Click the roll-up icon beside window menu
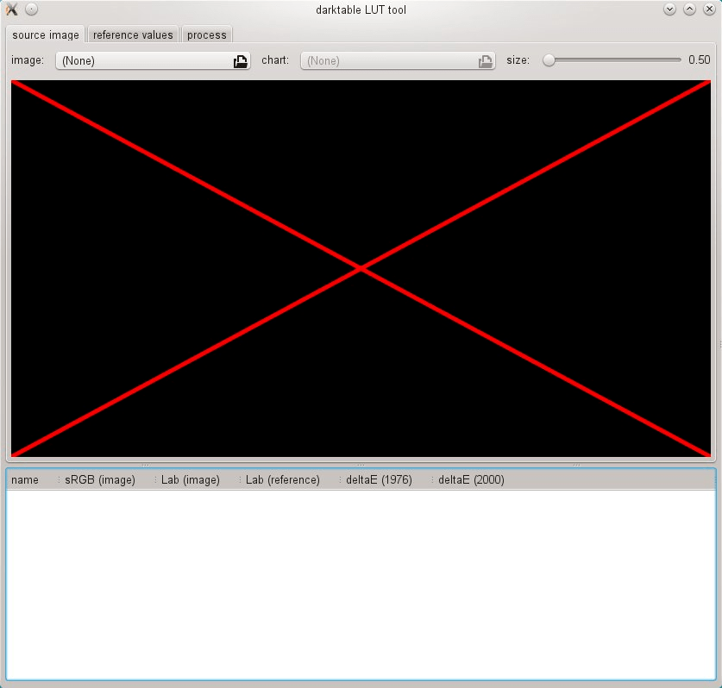Viewport: 722px width, 688px height. pyautogui.click(x=31, y=9)
